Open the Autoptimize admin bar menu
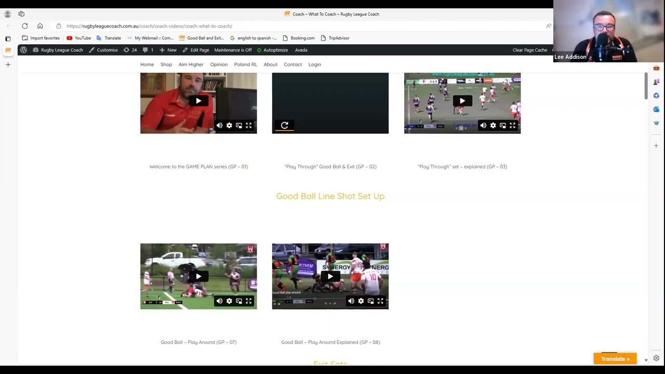This screenshot has height=374, width=665. pos(272,50)
